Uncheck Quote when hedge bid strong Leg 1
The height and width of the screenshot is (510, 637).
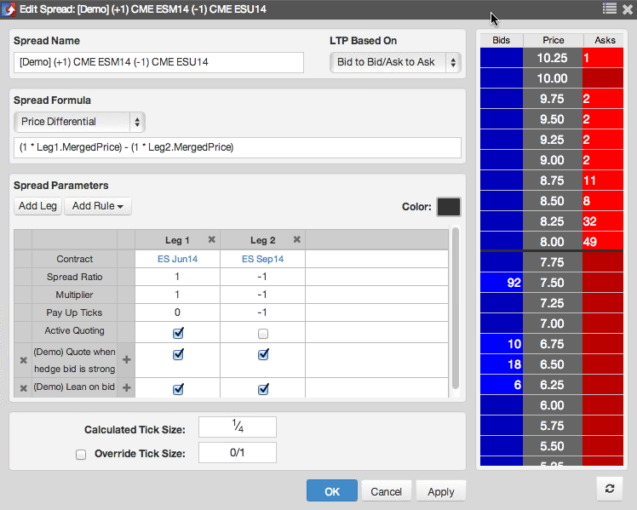[178, 354]
